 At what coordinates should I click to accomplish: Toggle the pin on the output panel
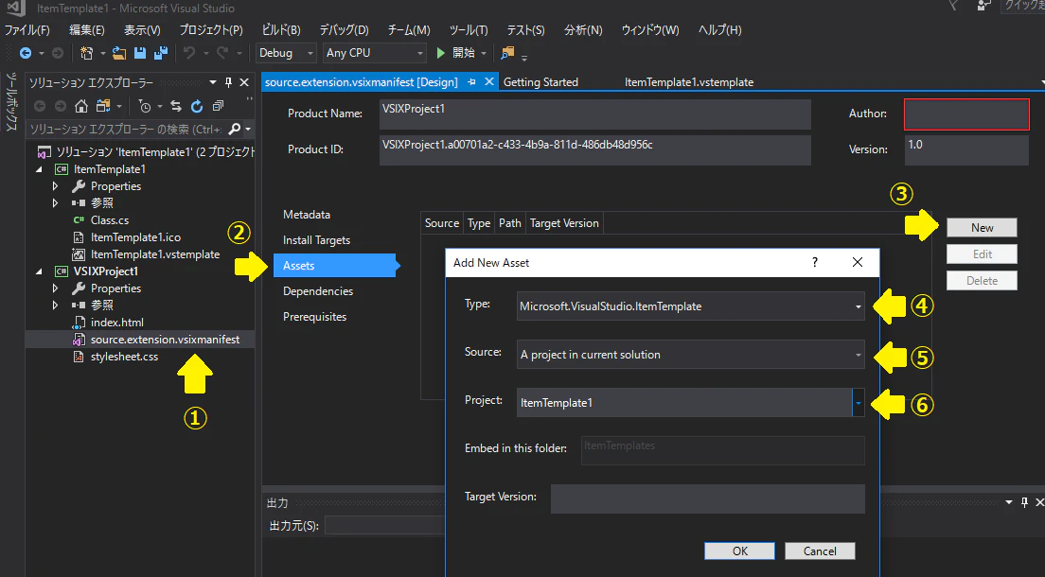1024,502
